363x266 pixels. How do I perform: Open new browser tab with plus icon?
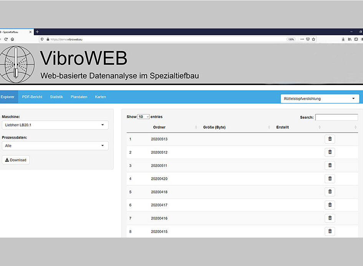pyautogui.click(x=37, y=32)
